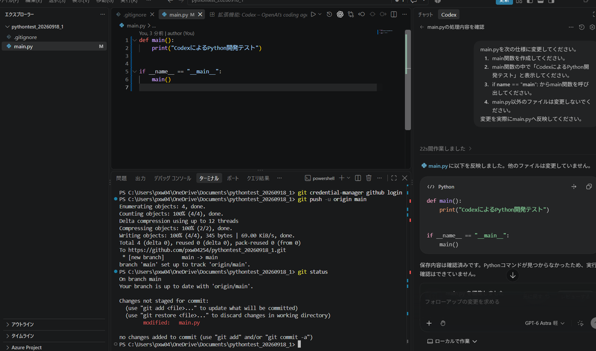Fold the if __name__ block at line 5

(134, 71)
